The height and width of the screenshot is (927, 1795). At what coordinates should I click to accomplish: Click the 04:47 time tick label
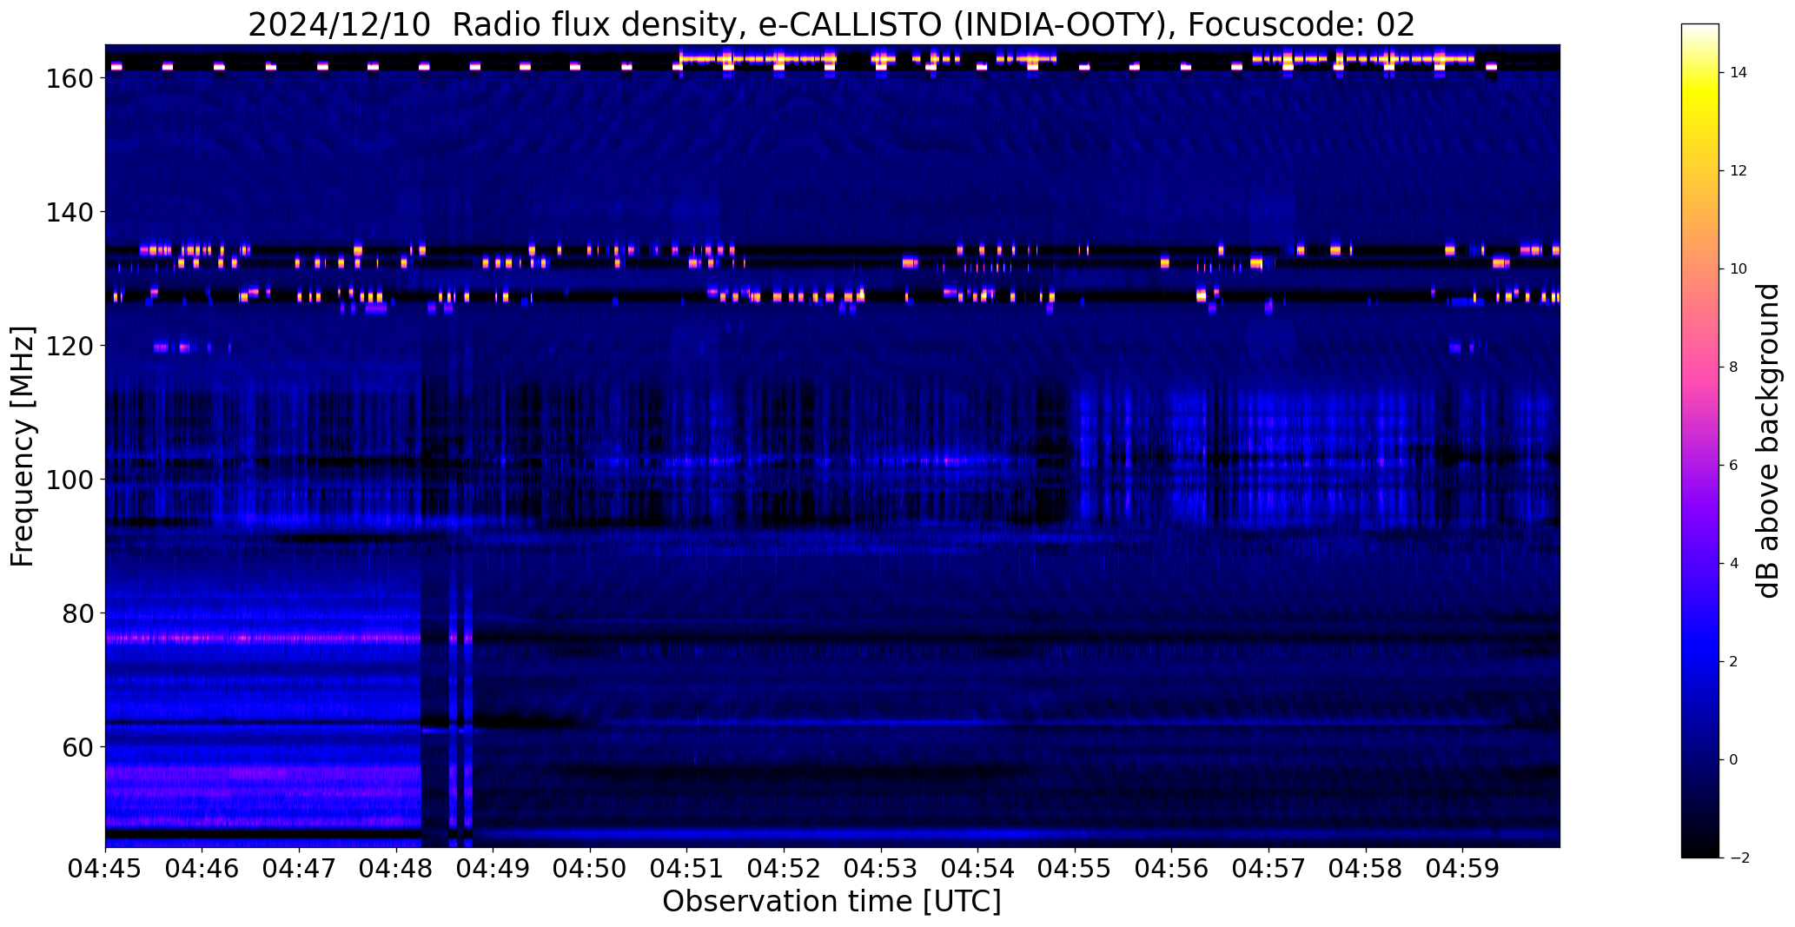pyautogui.click(x=299, y=869)
